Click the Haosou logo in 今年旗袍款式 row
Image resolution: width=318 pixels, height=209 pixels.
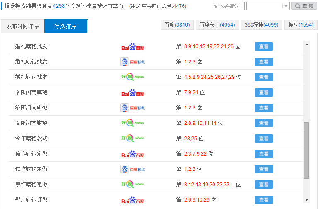tap(132, 139)
